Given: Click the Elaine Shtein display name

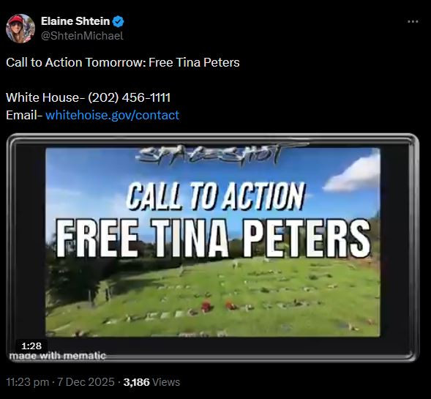Looking at the screenshot, I should (x=75, y=21).
